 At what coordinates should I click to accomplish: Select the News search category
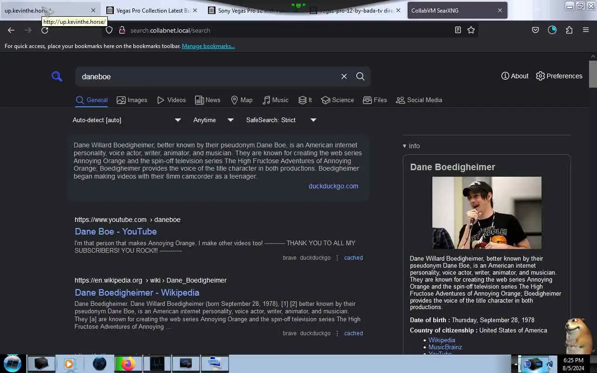(208, 100)
